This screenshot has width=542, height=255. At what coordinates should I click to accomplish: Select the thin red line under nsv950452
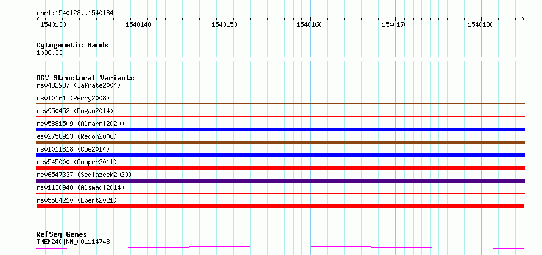coord(280,116)
